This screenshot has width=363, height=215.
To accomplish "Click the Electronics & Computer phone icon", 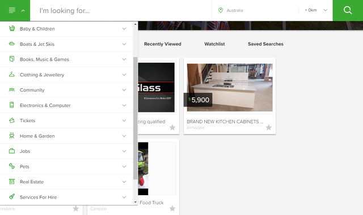I will (x=12, y=105).
